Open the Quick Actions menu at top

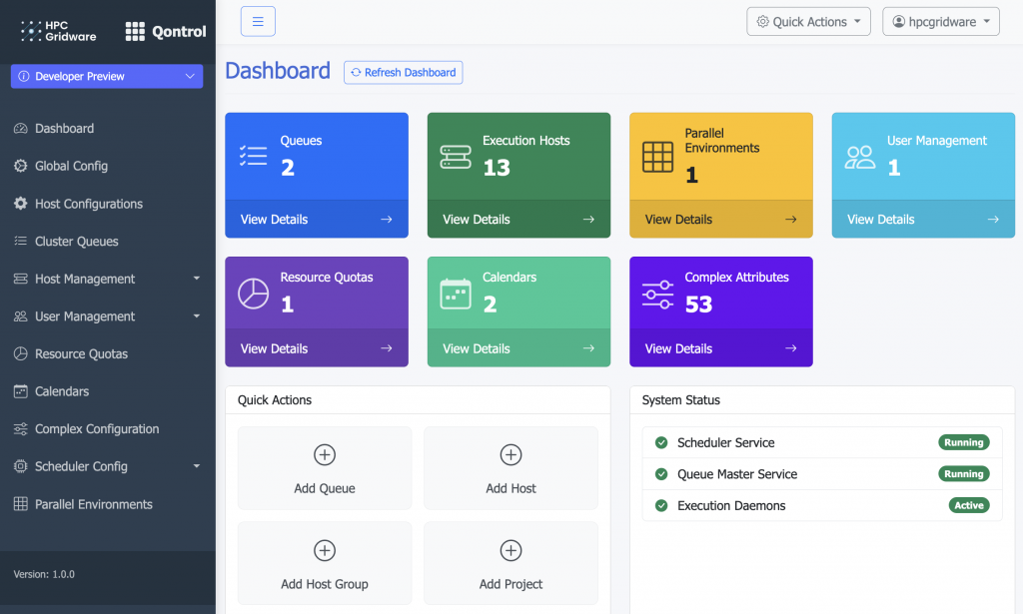click(x=808, y=21)
